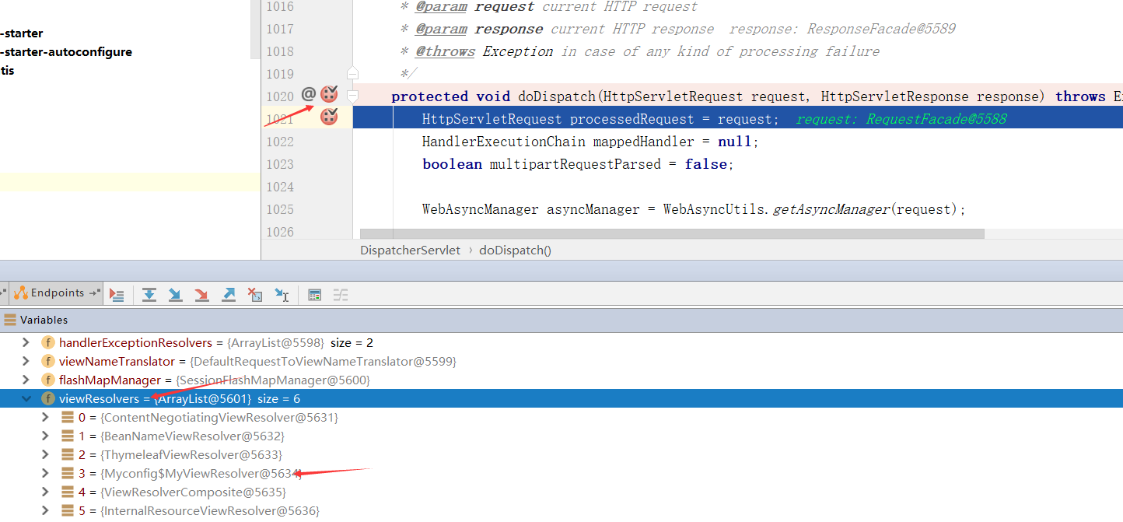Click the @ override marker on line 1020

[309, 94]
